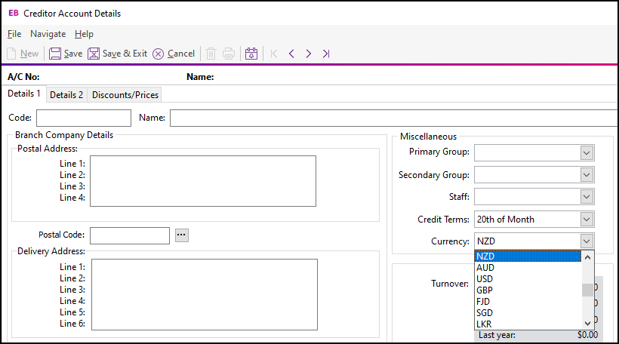Expand the Secondary Group dropdown
The width and height of the screenshot is (619, 344).
point(587,175)
